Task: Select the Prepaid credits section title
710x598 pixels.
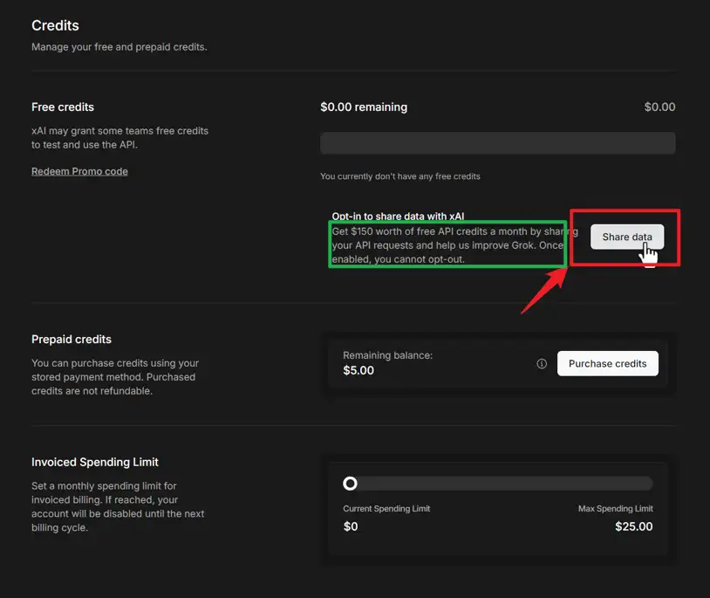Action: [72, 339]
